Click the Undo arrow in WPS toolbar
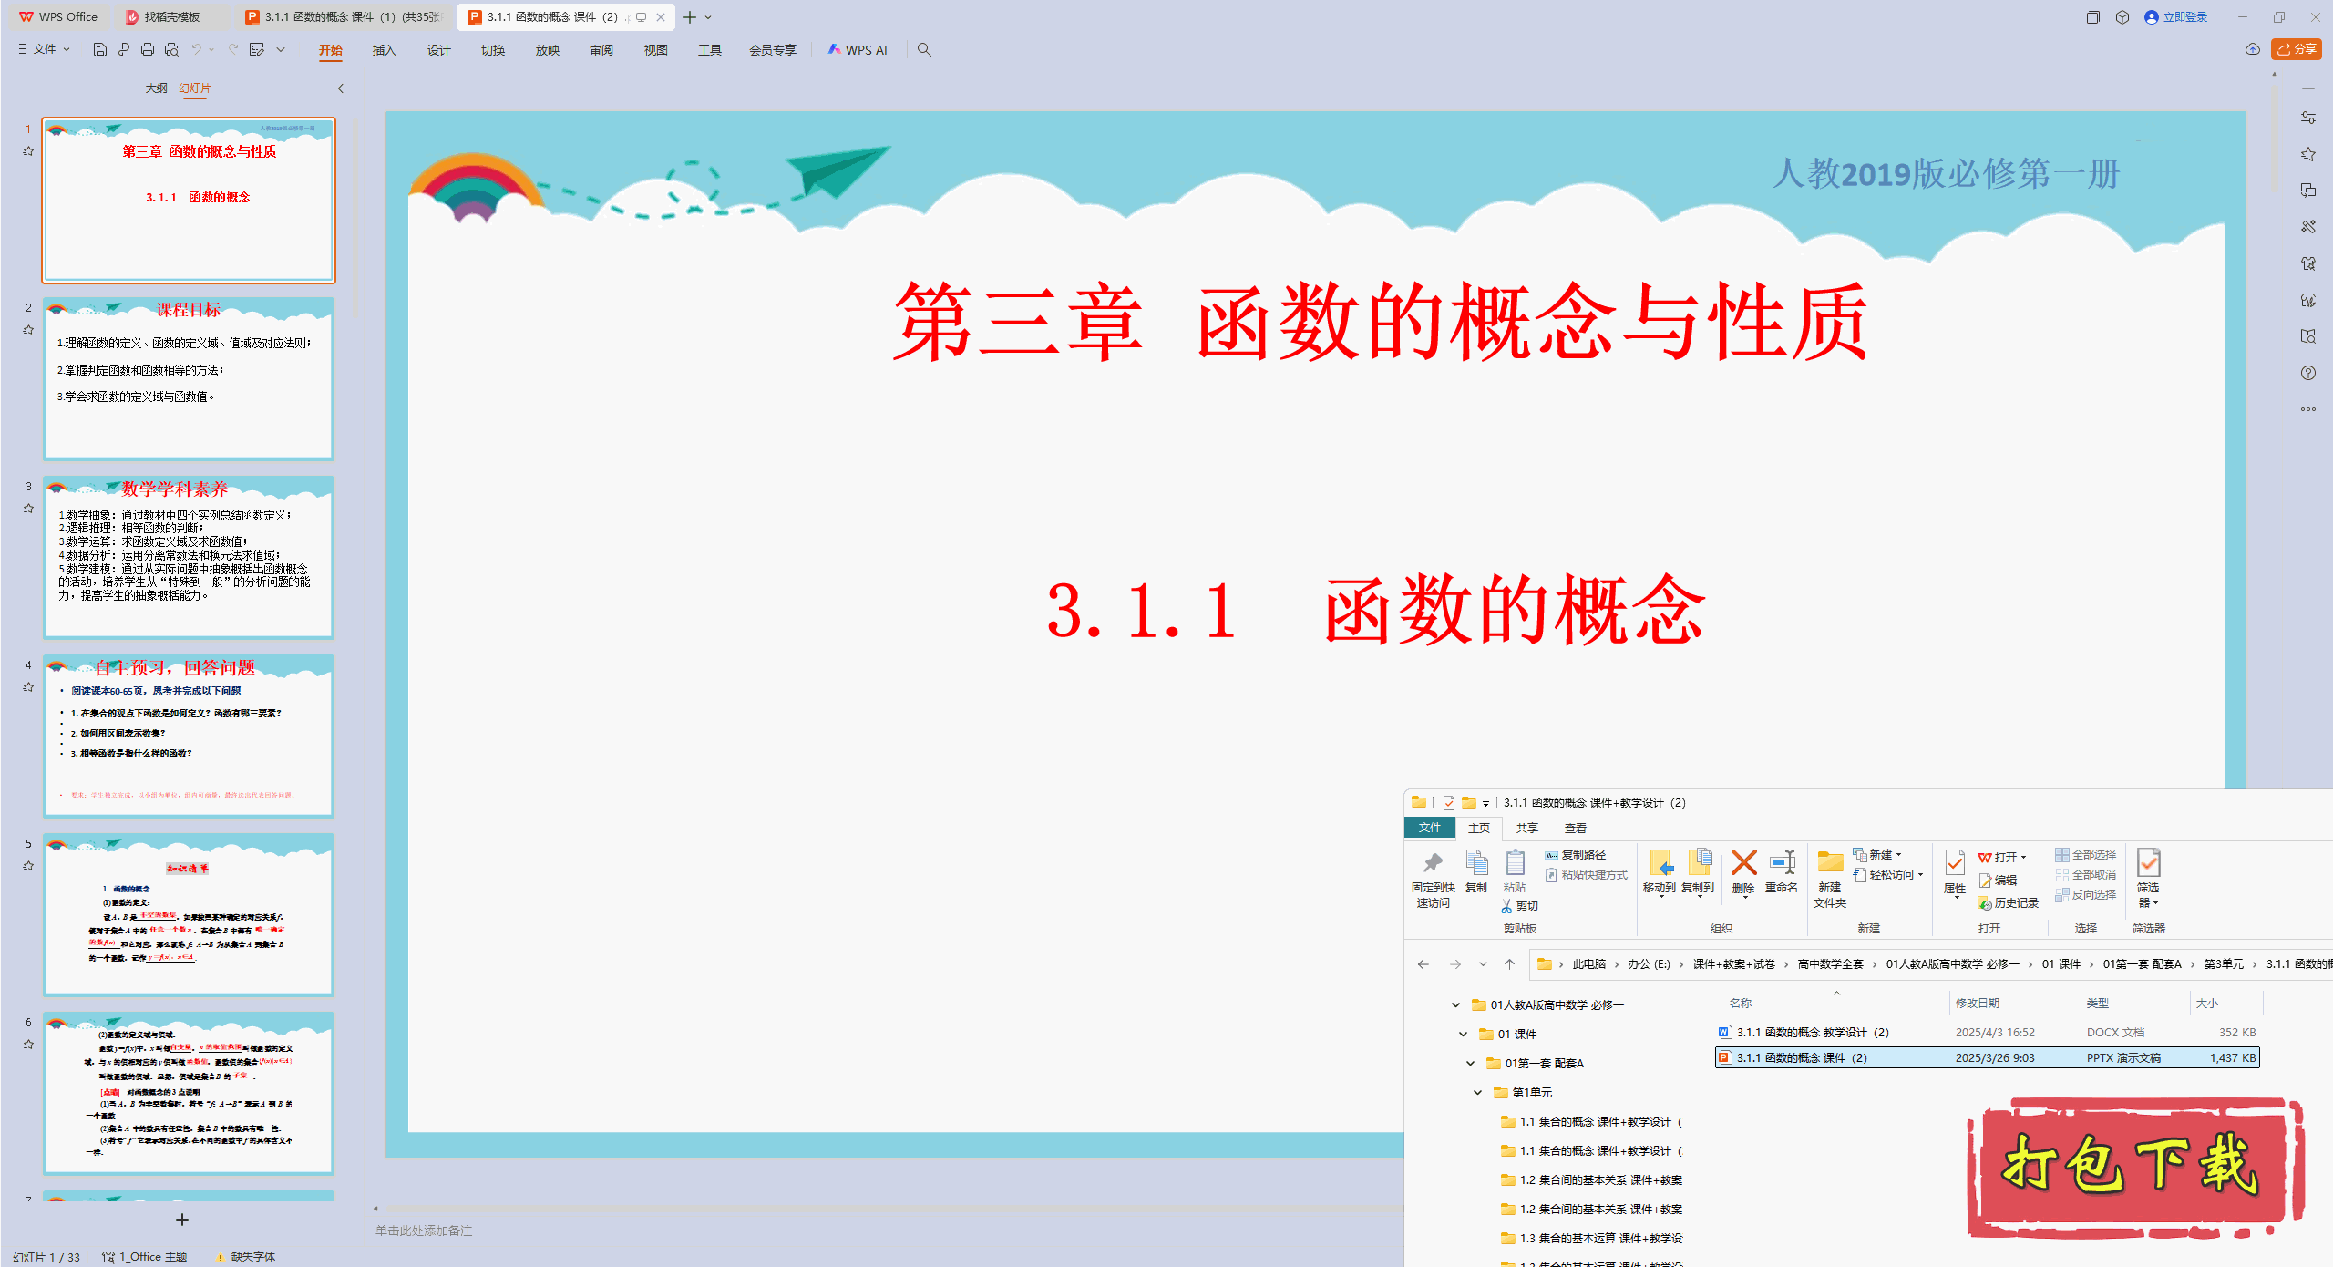 196,49
